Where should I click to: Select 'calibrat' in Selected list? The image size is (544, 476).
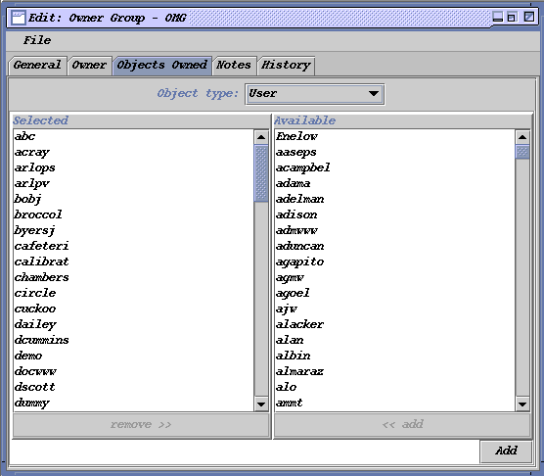click(134, 262)
